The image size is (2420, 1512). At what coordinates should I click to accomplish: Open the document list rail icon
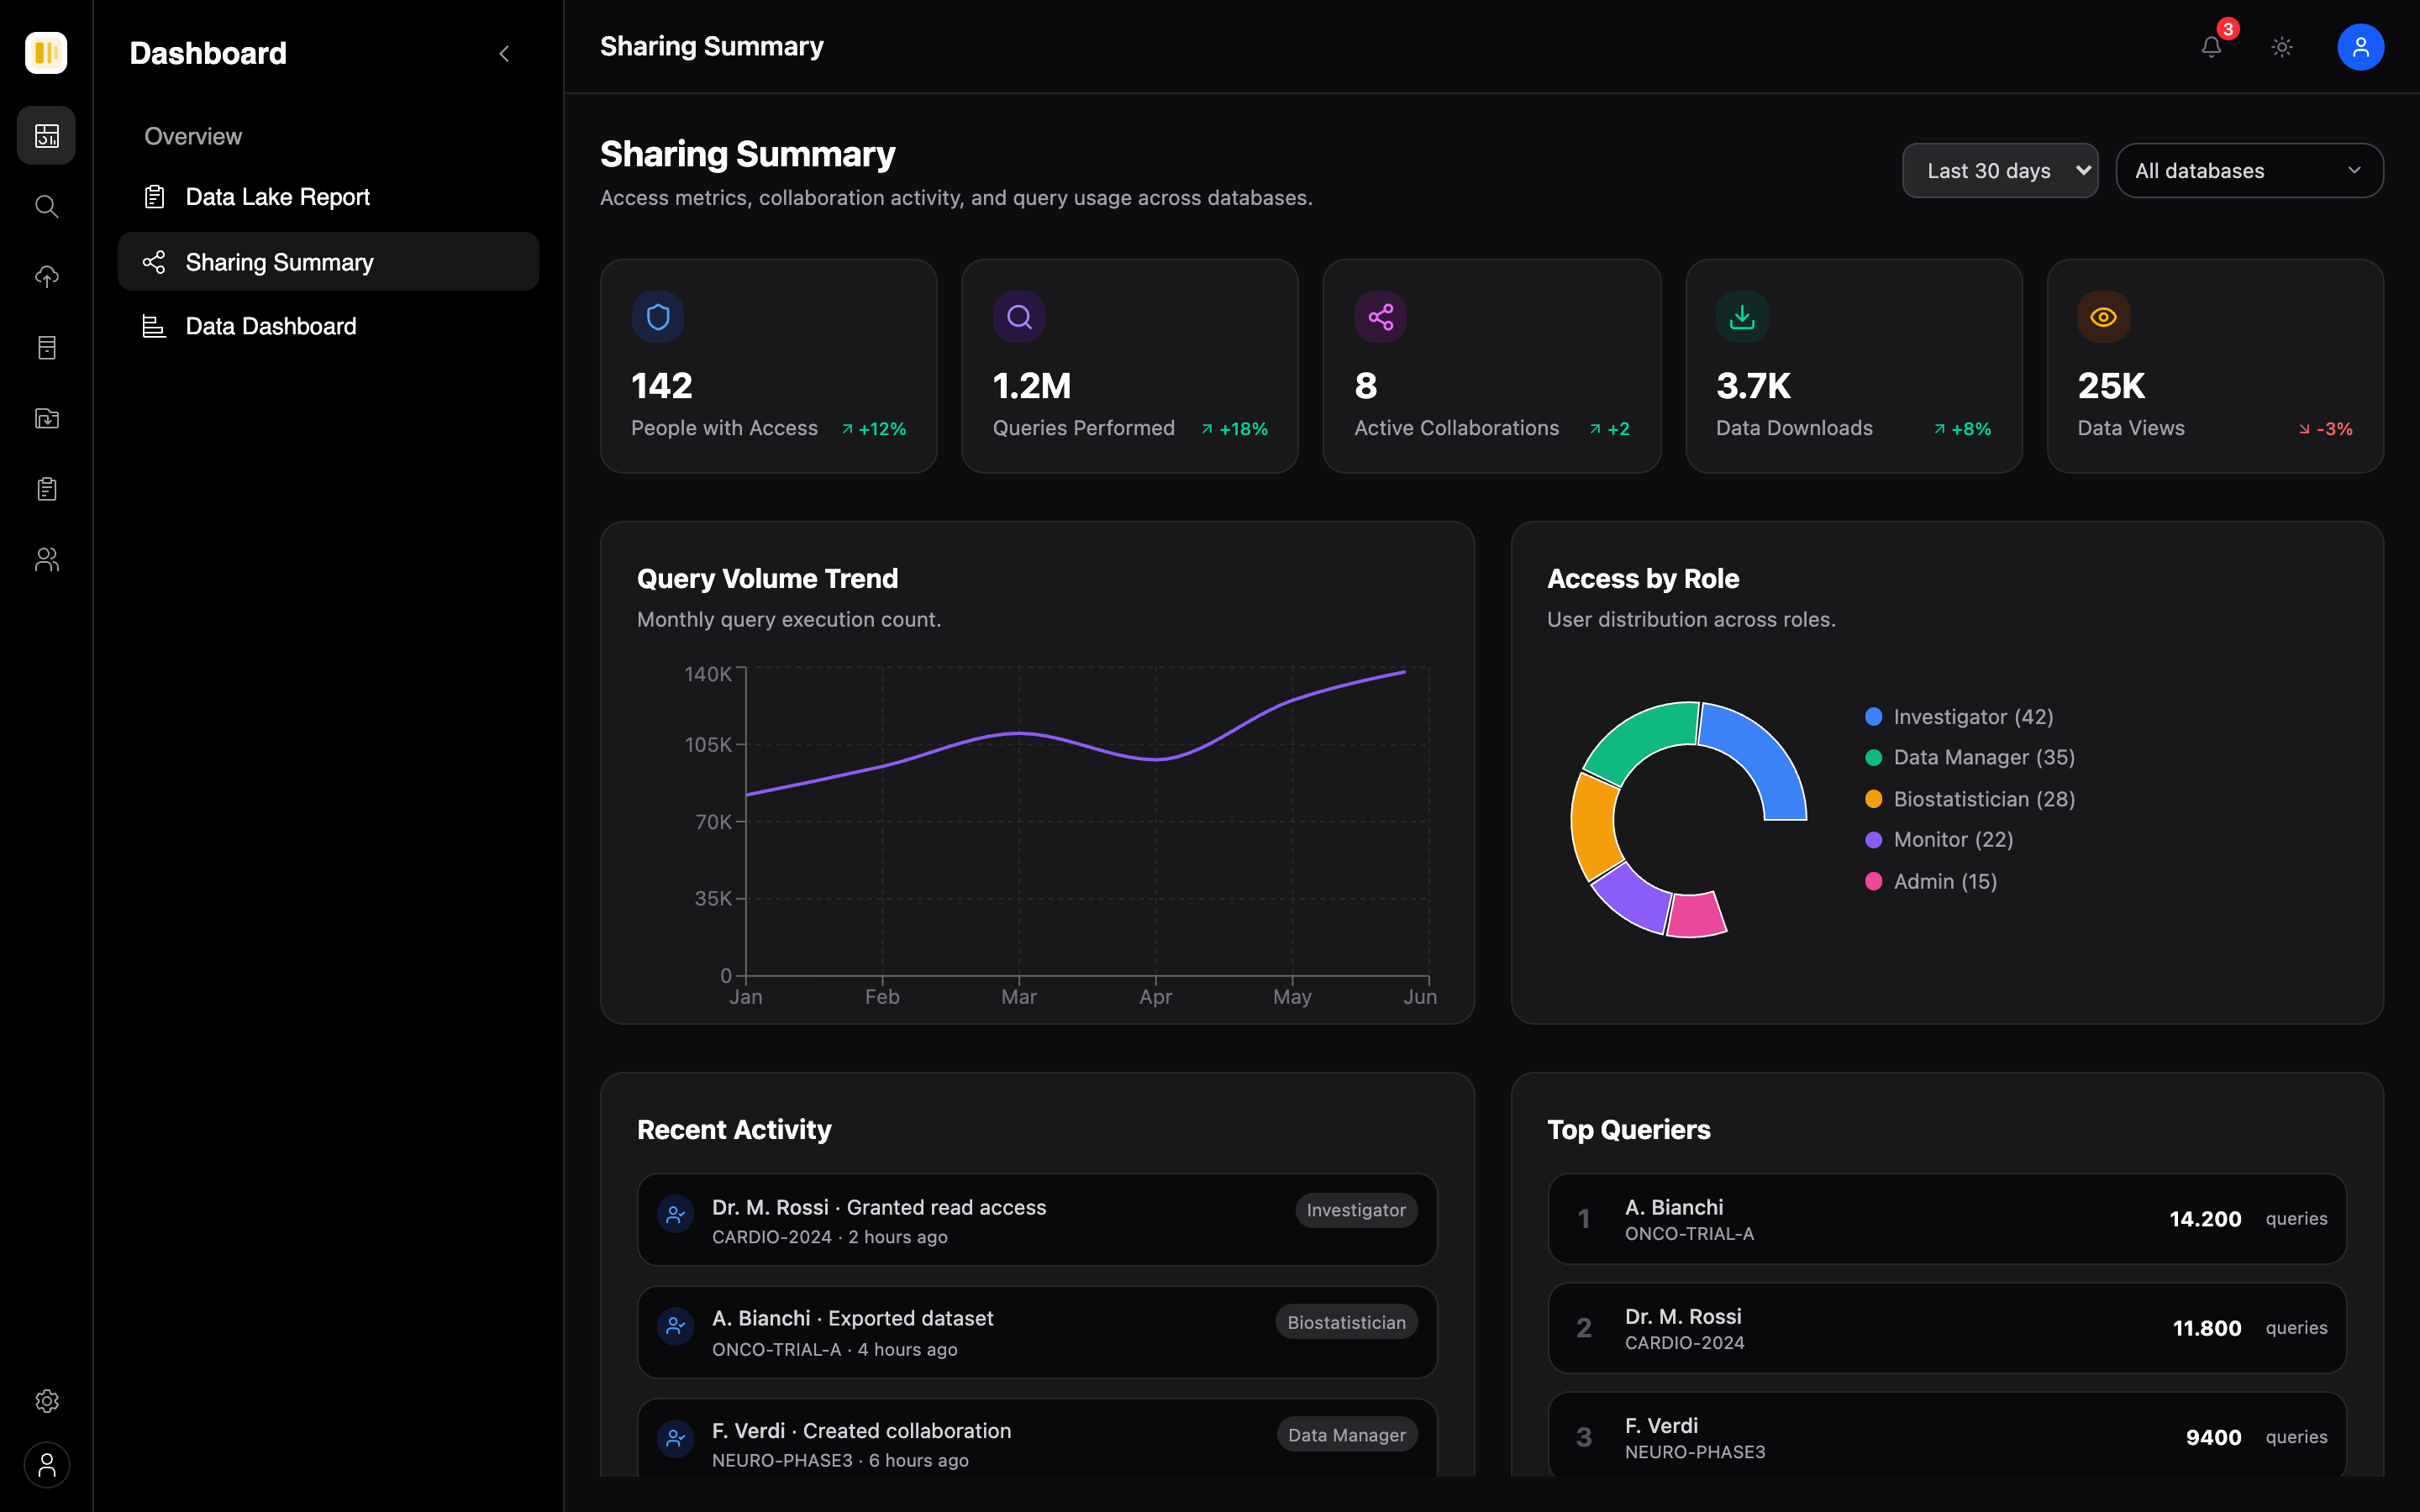46,347
